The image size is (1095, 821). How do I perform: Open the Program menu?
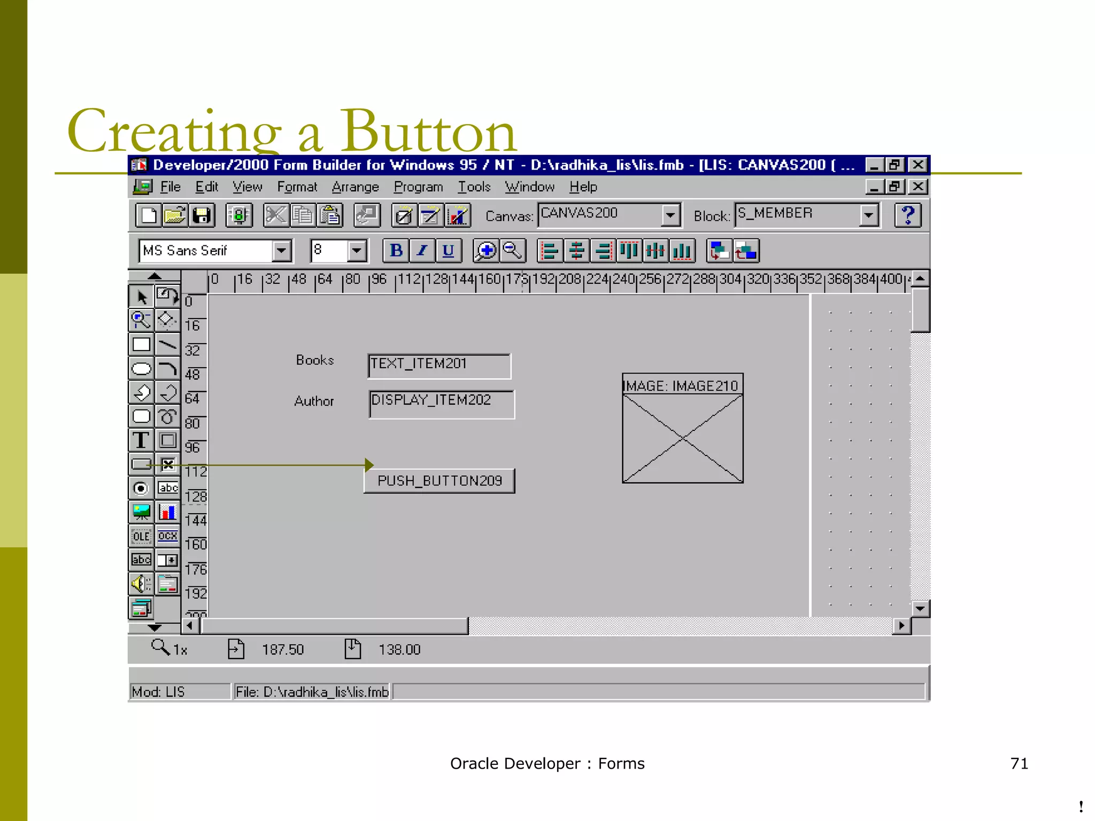click(x=419, y=187)
